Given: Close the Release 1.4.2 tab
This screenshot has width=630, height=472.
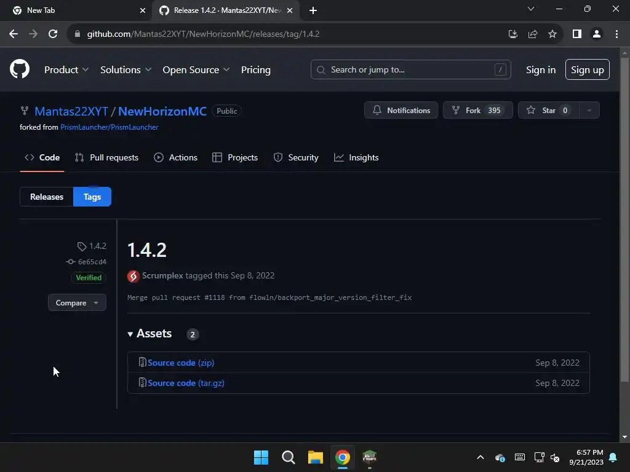Looking at the screenshot, I should coord(290,10).
